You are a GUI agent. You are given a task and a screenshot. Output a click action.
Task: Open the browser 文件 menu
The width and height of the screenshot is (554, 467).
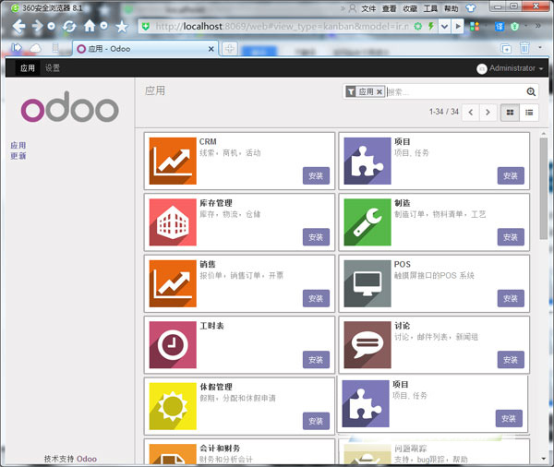click(368, 8)
